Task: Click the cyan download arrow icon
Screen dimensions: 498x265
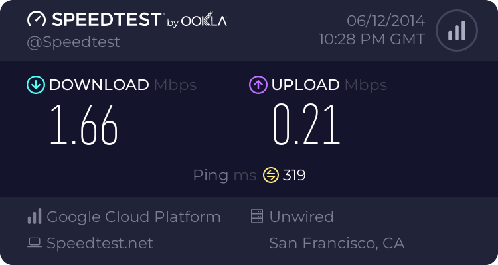Action: click(x=36, y=85)
